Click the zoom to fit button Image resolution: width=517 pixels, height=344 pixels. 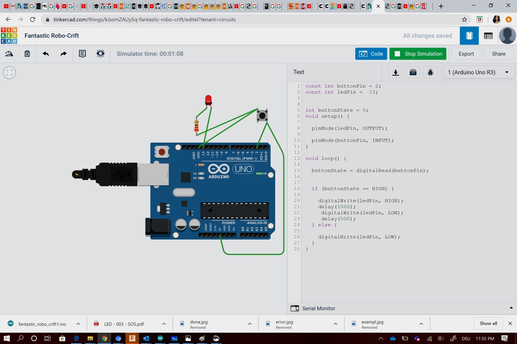click(x=9, y=72)
